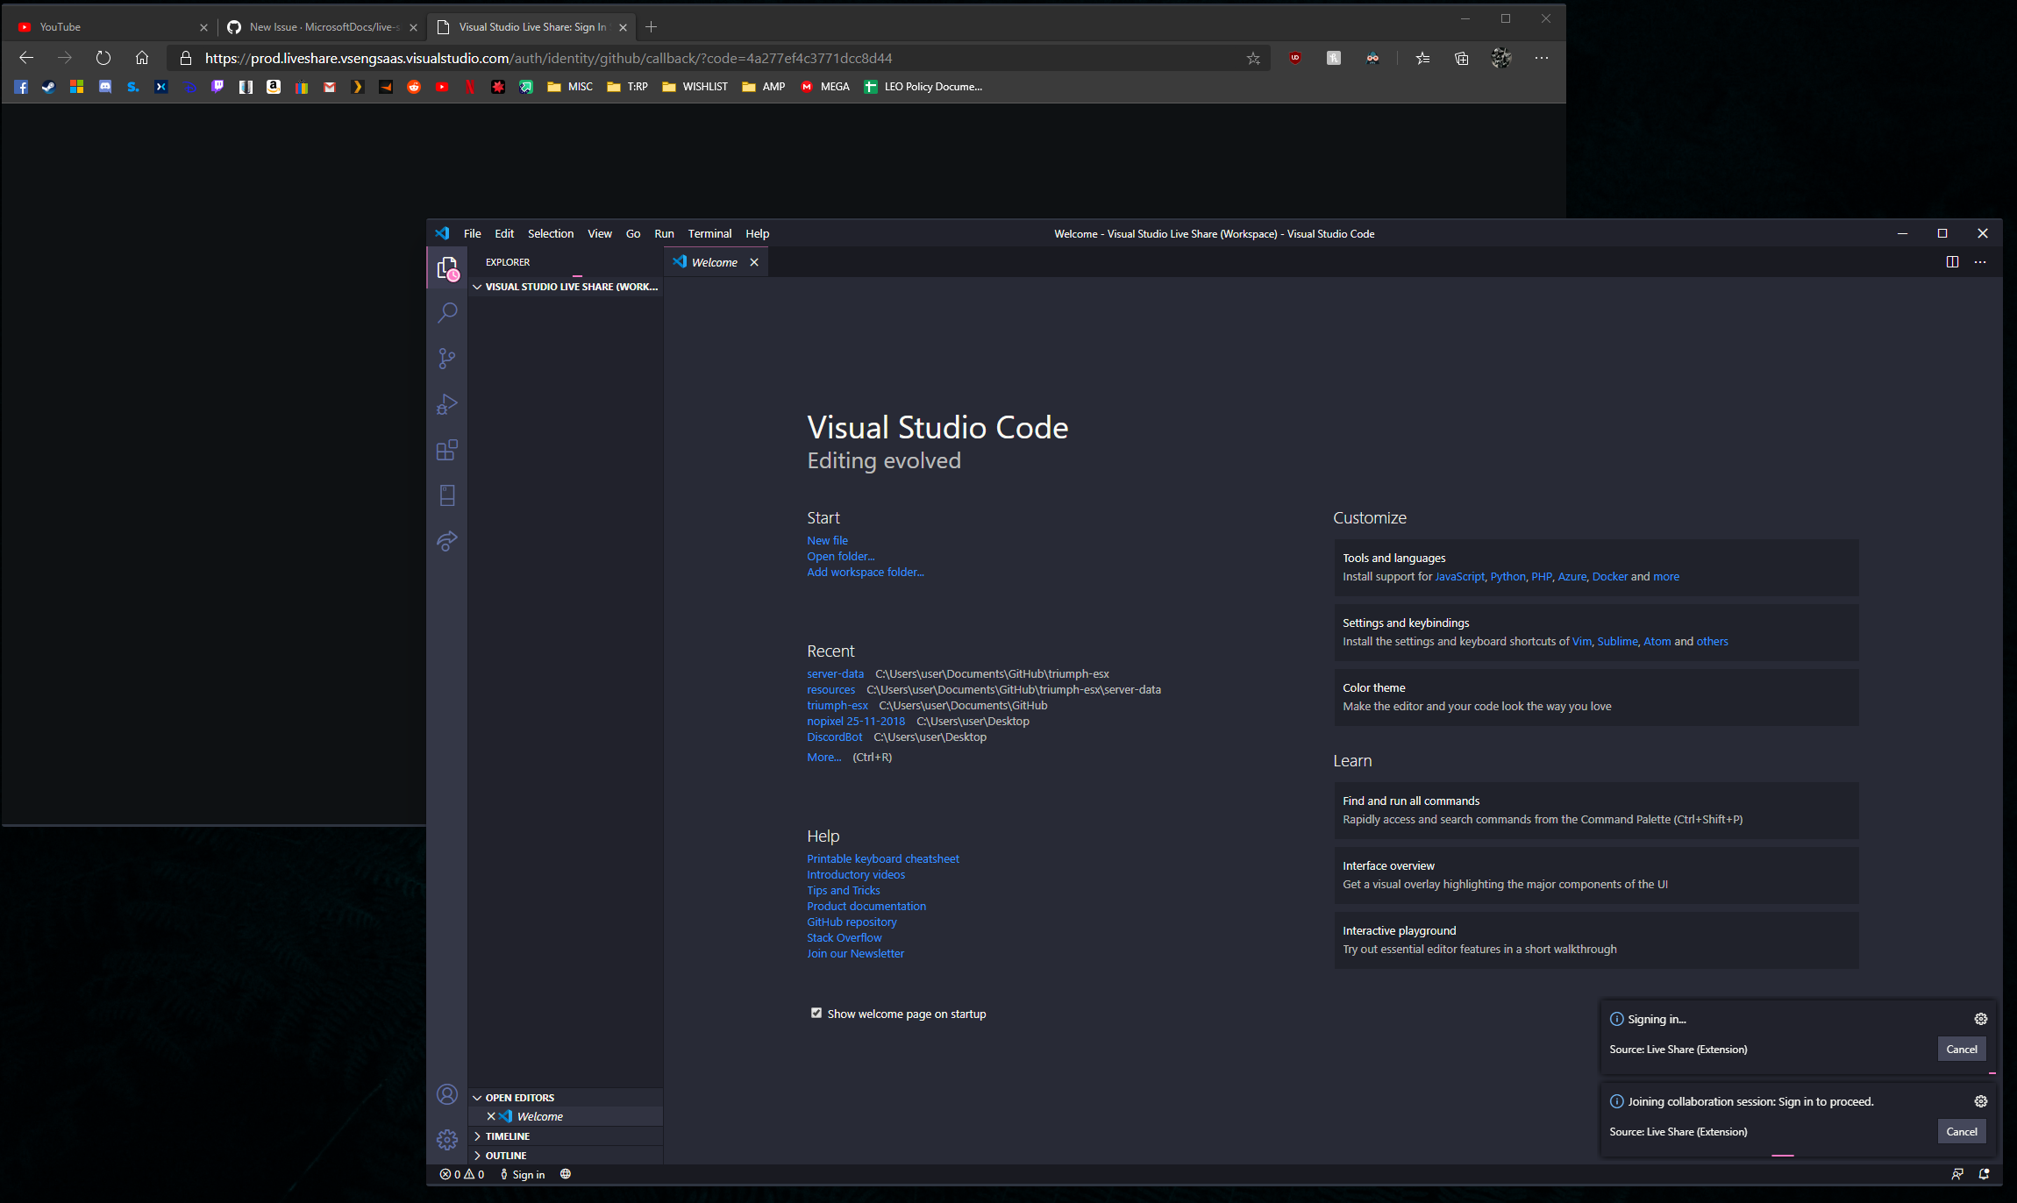Click the browser address bar URL

pos(548,58)
